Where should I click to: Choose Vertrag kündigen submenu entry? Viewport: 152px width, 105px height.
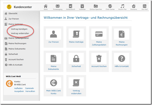pos(19,29)
